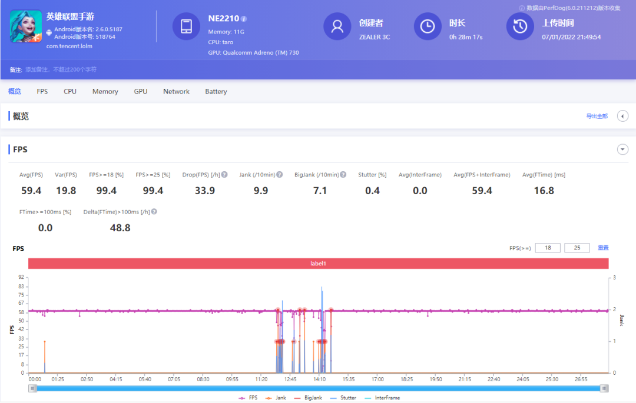636x403 pixels.
Task: Click the upload time history icon
Action: tap(520, 26)
